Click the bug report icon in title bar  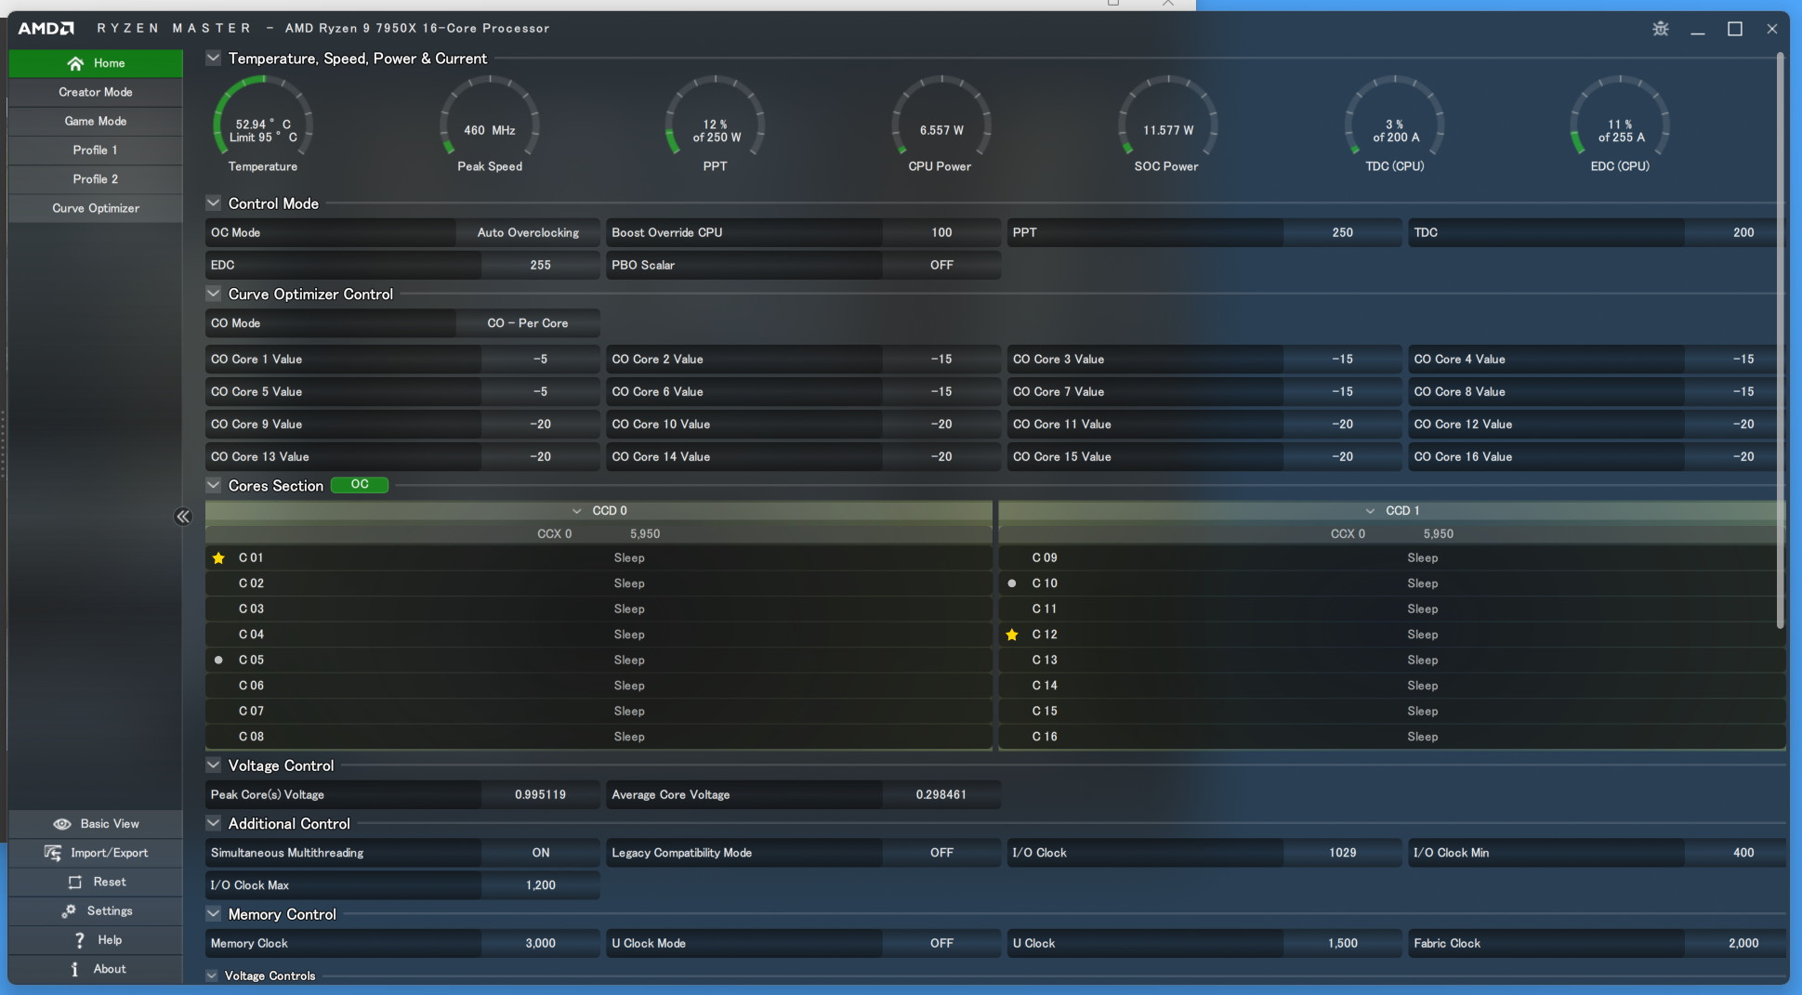(x=1660, y=29)
